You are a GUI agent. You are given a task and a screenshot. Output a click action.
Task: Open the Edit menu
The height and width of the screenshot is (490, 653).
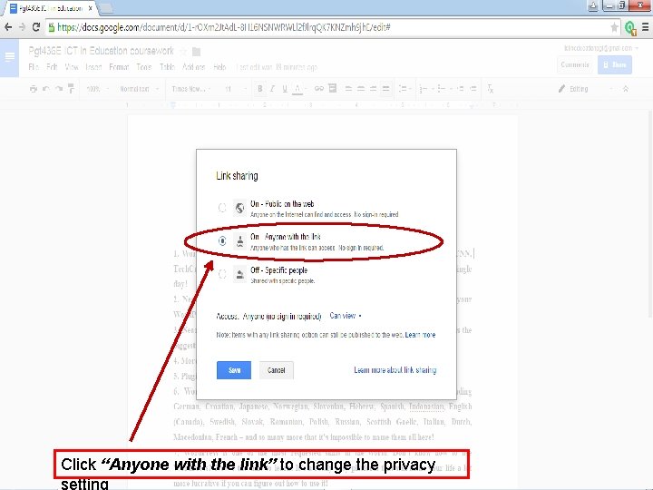[52, 66]
